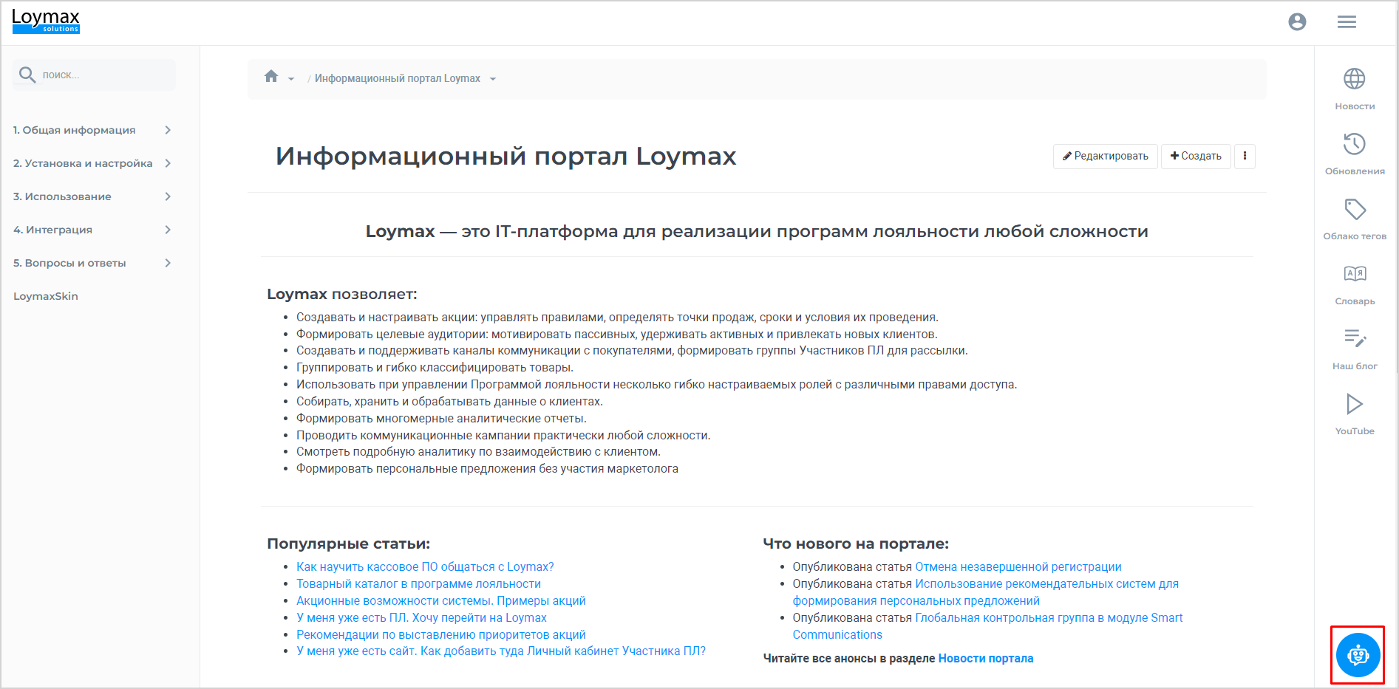1399x689 pixels.
Task: Select 3. Использование menu item
Action: click(x=62, y=196)
